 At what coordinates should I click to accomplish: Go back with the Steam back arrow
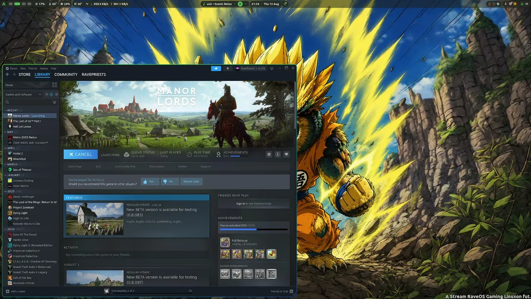(x=7, y=74)
